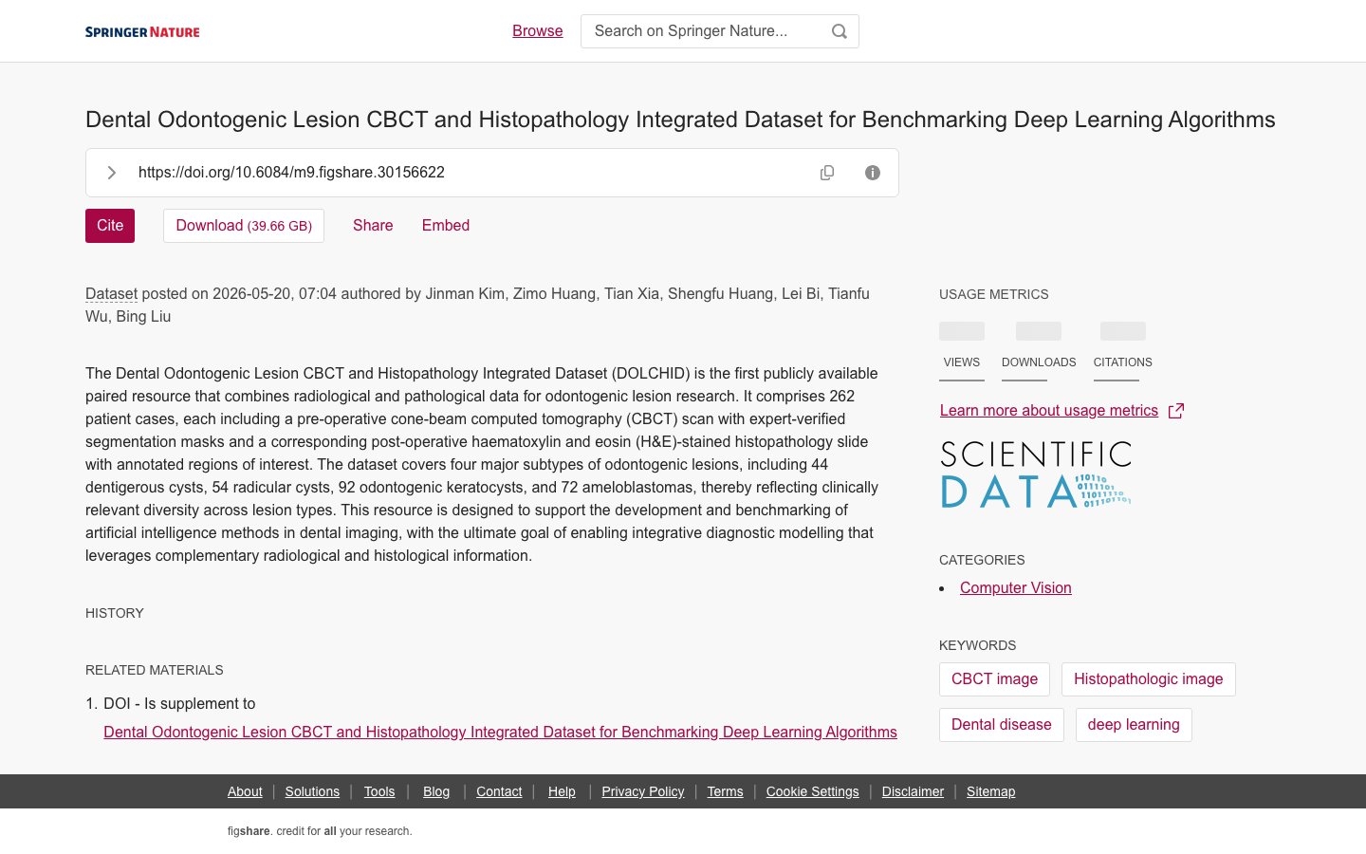Click the Springer Nature logo

pos(142,31)
